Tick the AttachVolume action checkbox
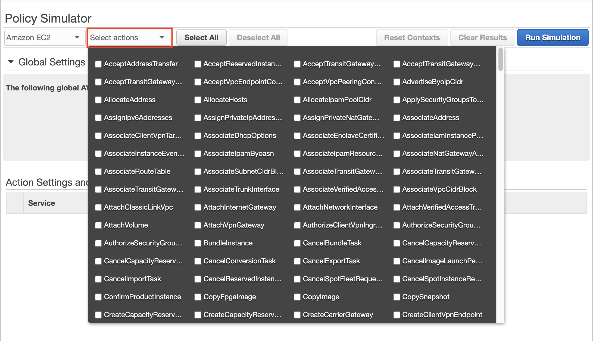The image size is (593, 341). point(98,225)
